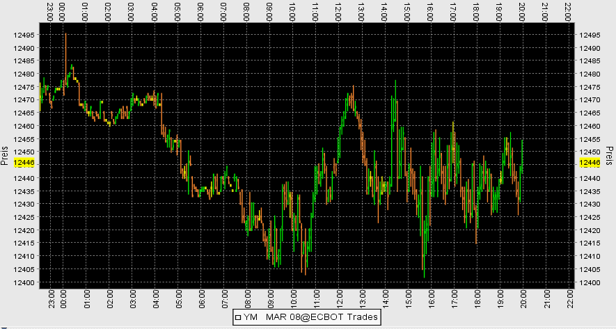
Task: Select the YM MAR 08@ECBOT Trades legend text
Action: point(313,317)
